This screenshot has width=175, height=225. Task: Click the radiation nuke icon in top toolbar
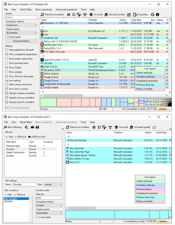85,15
